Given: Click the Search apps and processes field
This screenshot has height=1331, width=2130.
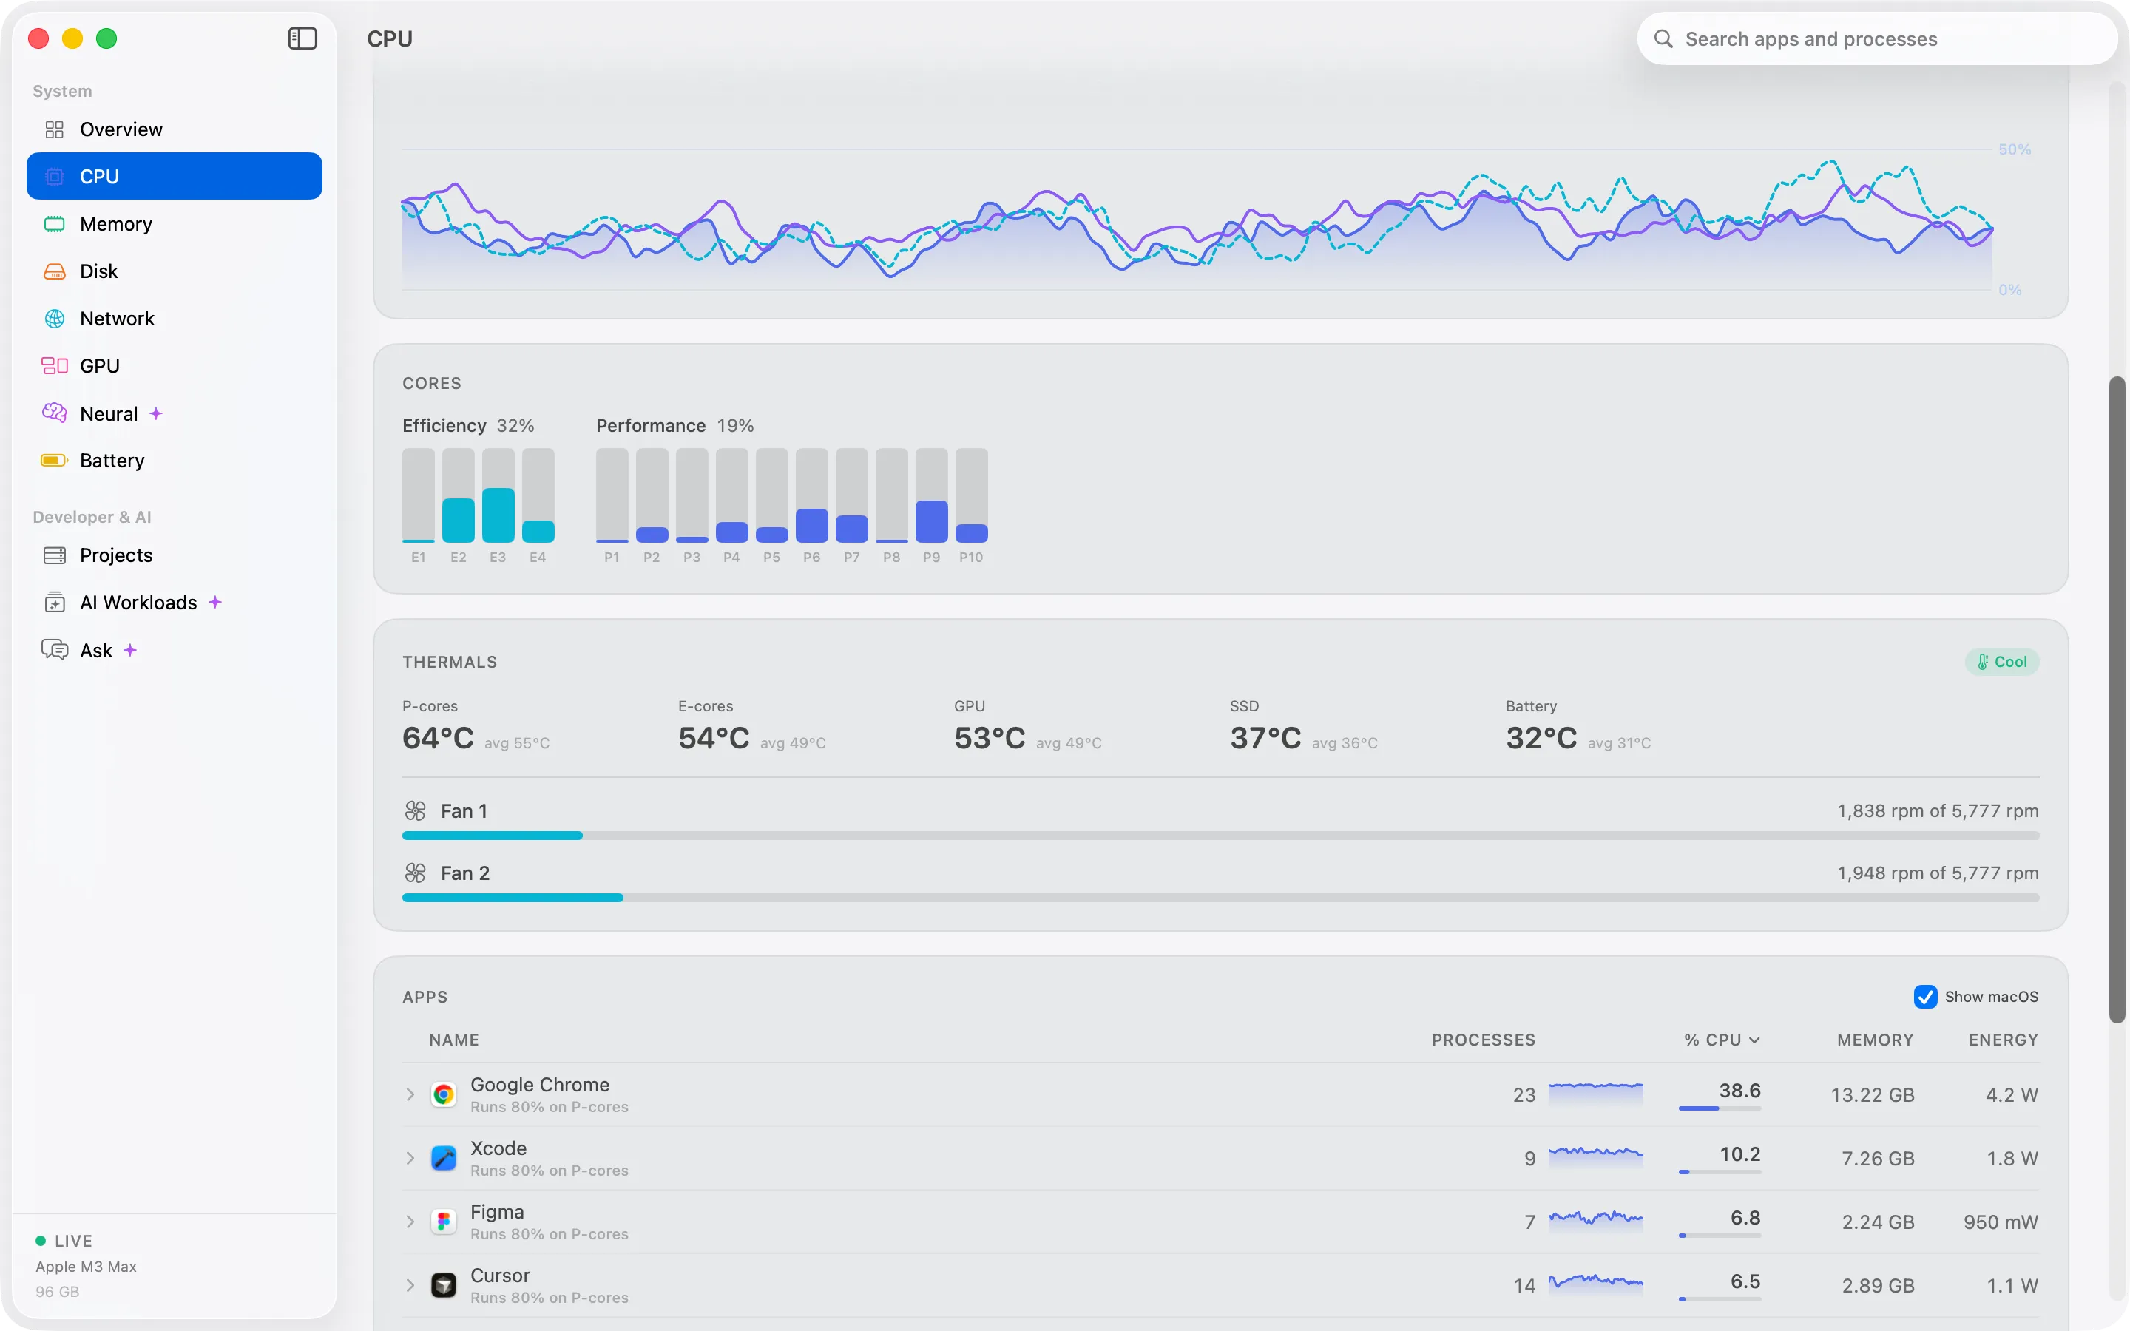Looking at the screenshot, I should coord(1876,38).
